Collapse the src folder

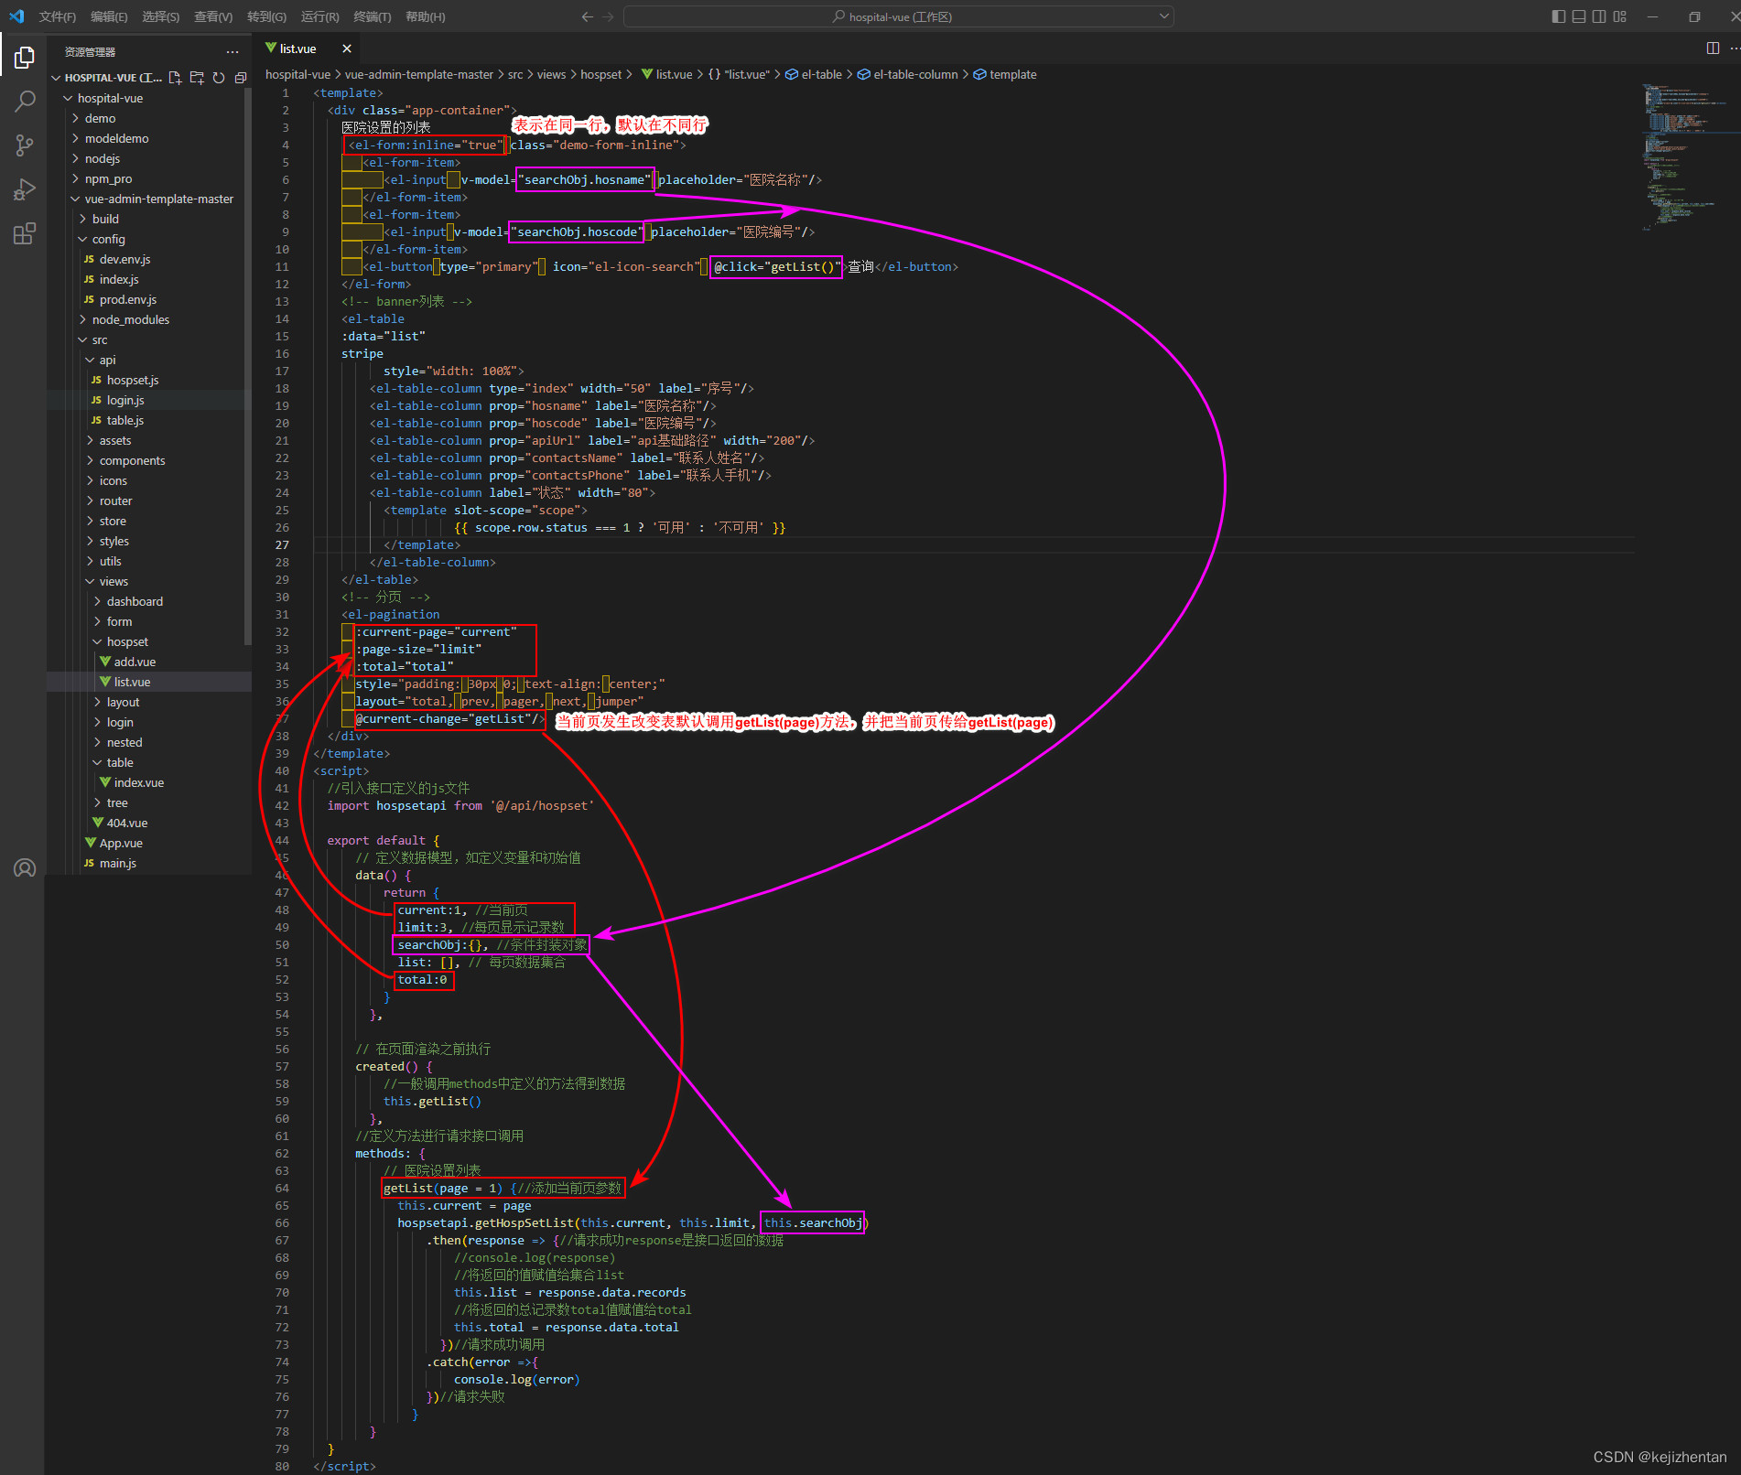coord(99,339)
